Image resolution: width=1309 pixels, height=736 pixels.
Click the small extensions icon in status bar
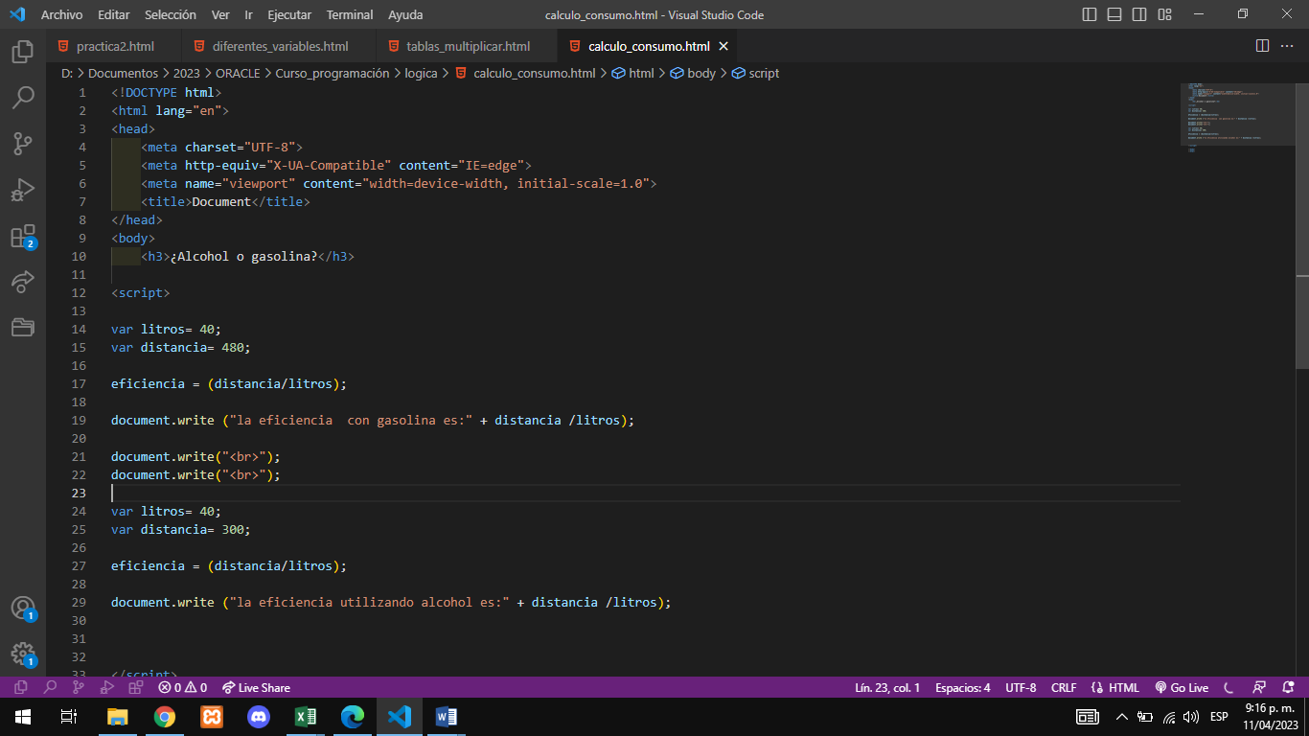tap(136, 687)
